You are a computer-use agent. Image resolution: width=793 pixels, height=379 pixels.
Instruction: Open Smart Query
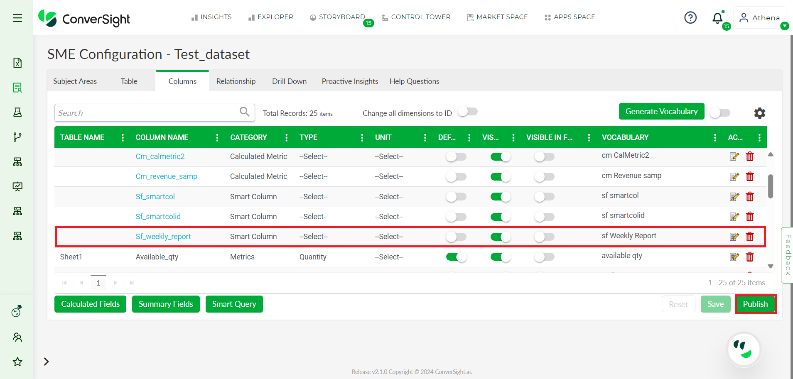click(234, 304)
